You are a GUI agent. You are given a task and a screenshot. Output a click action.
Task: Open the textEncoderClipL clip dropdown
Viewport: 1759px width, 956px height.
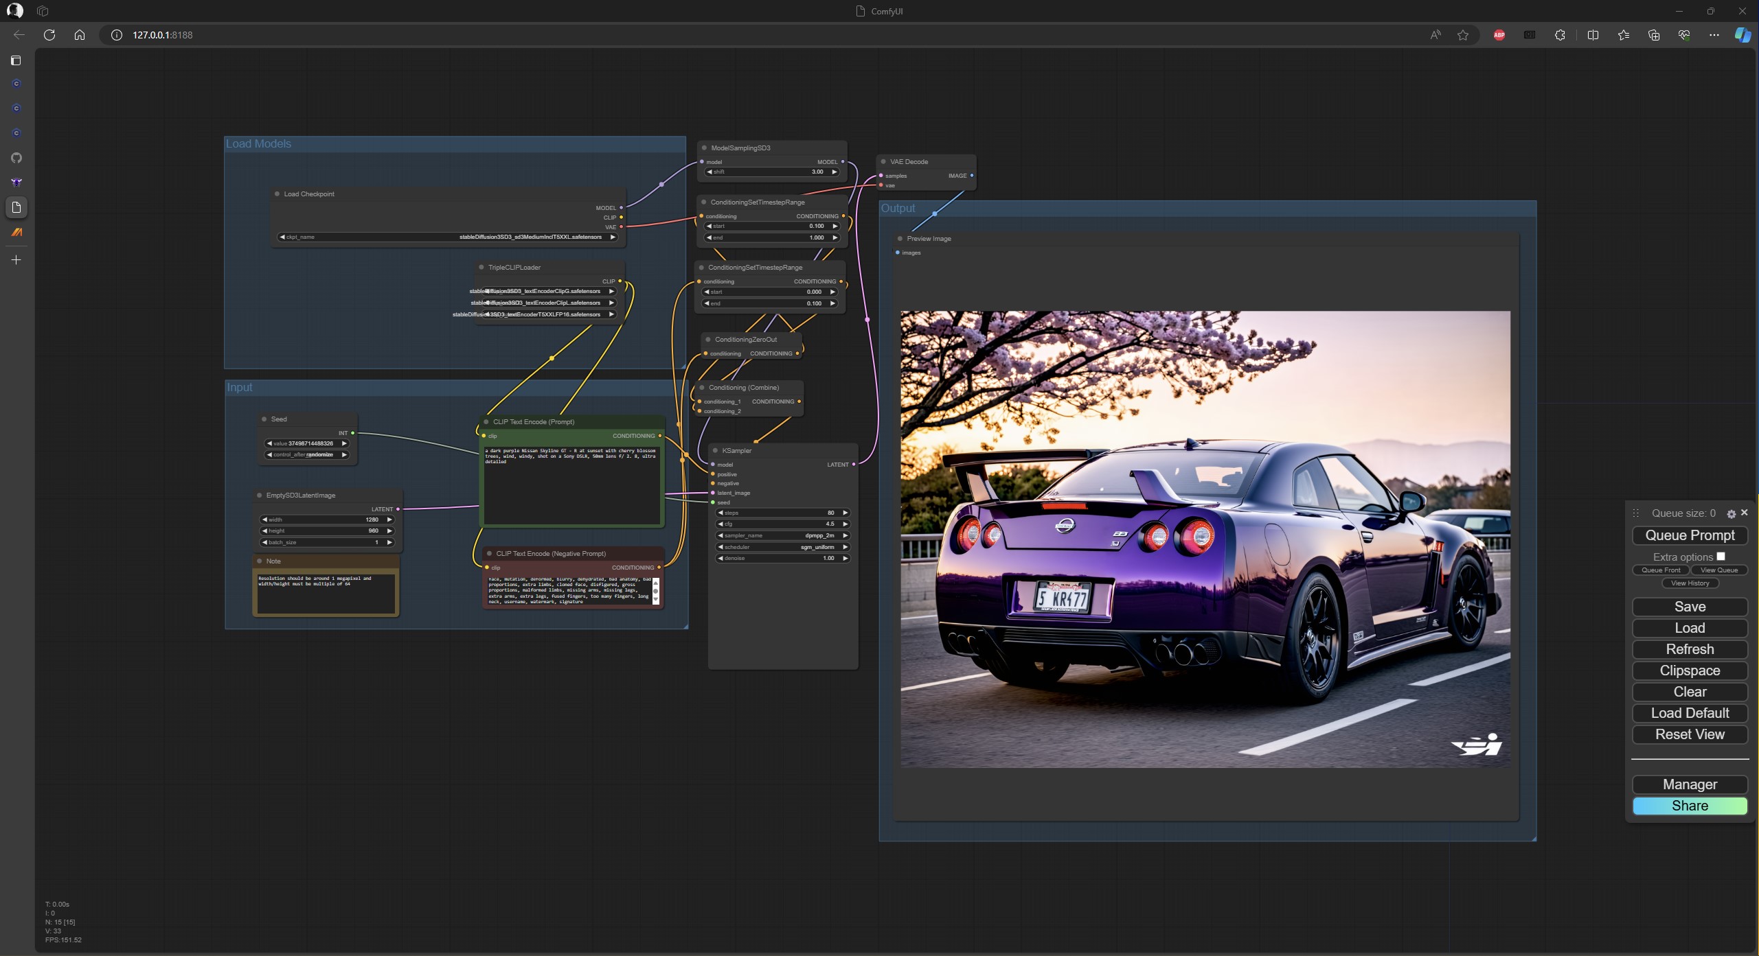(x=548, y=303)
